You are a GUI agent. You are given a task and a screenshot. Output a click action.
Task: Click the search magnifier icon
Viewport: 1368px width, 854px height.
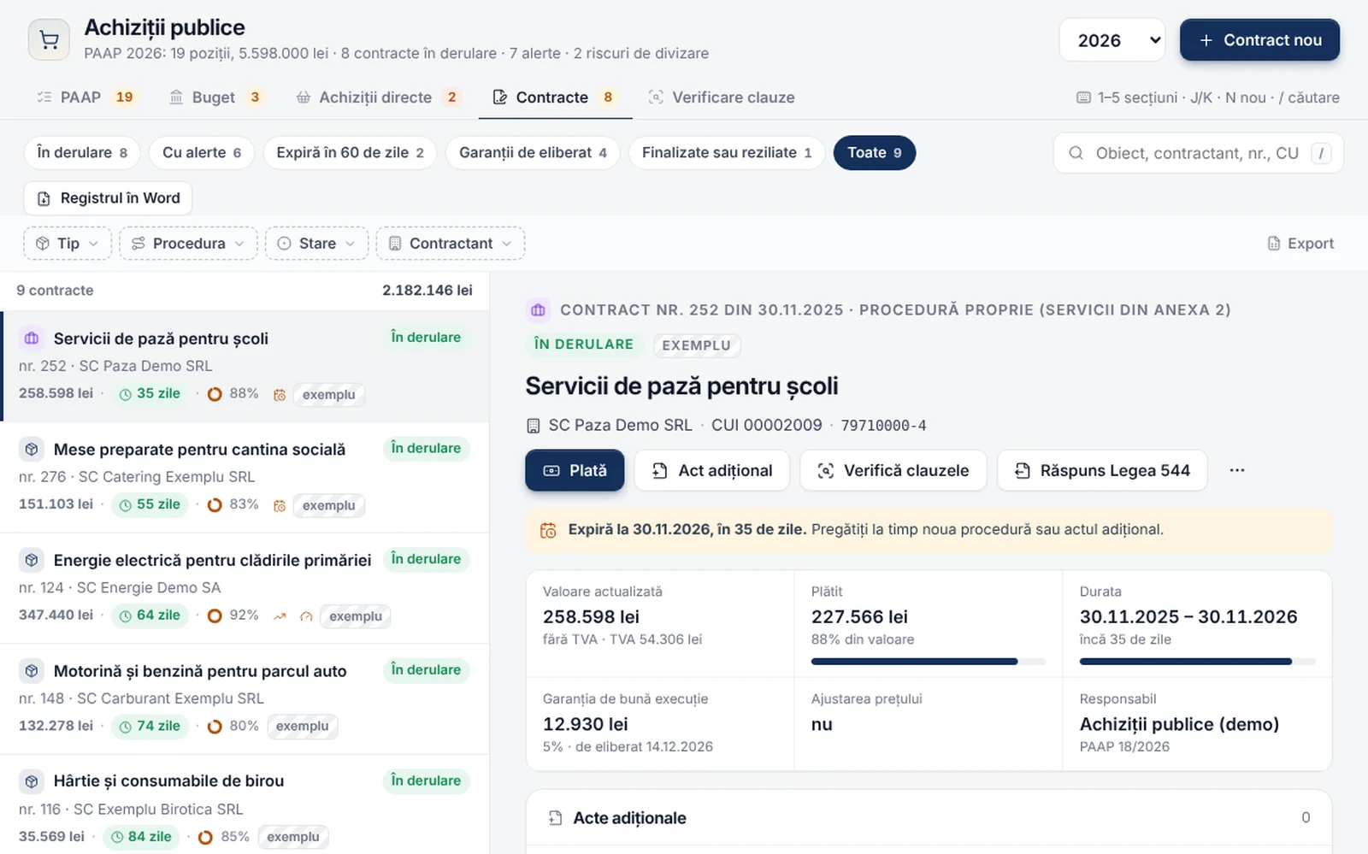click(x=1076, y=153)
